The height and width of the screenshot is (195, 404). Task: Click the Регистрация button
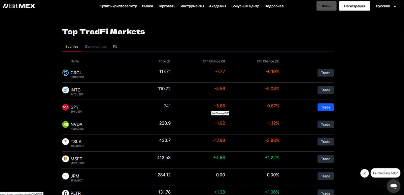click(355, 6)
